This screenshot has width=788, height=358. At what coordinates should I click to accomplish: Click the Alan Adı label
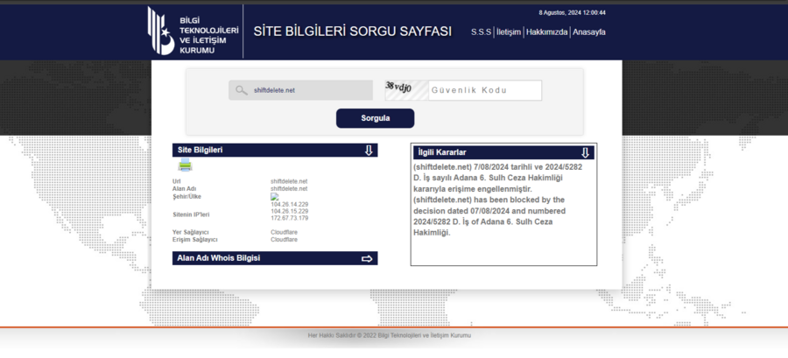pyautogui.click(x=184, y=188)
